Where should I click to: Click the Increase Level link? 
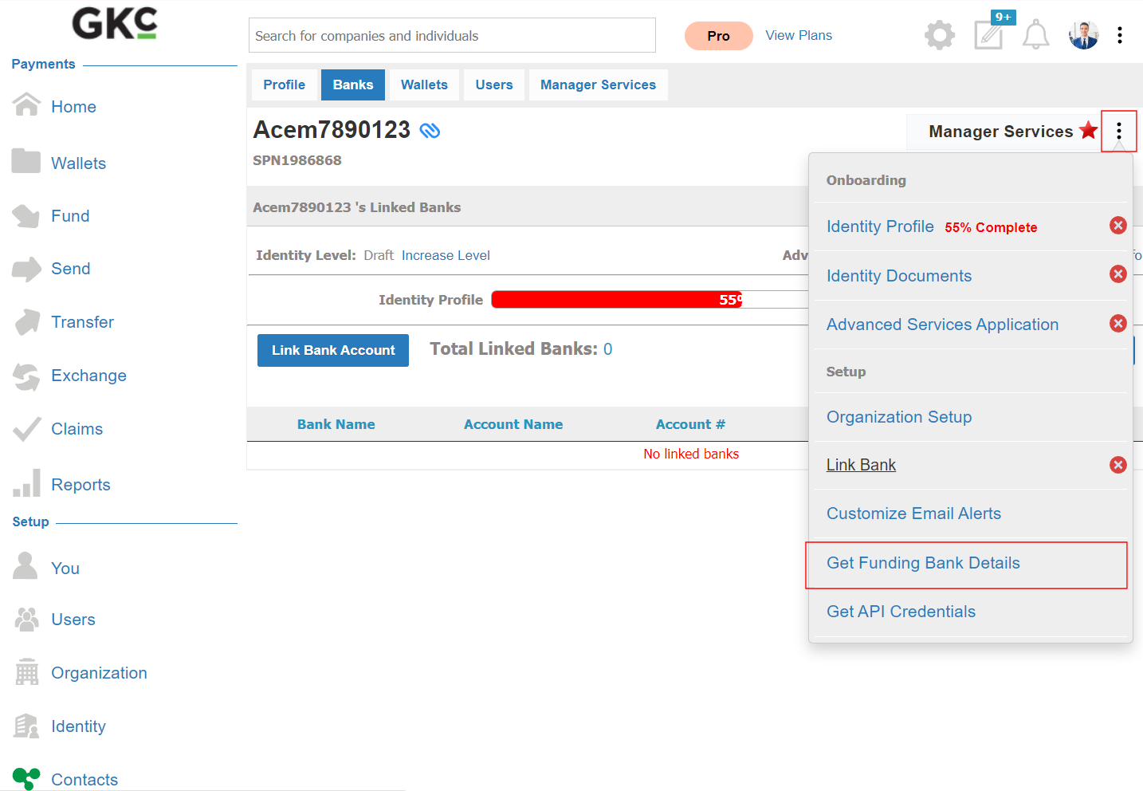[x=446, y=255]
